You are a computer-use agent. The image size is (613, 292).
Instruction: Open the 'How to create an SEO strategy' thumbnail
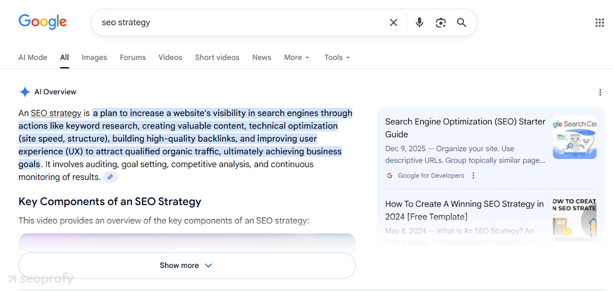[x=574, y=219]
